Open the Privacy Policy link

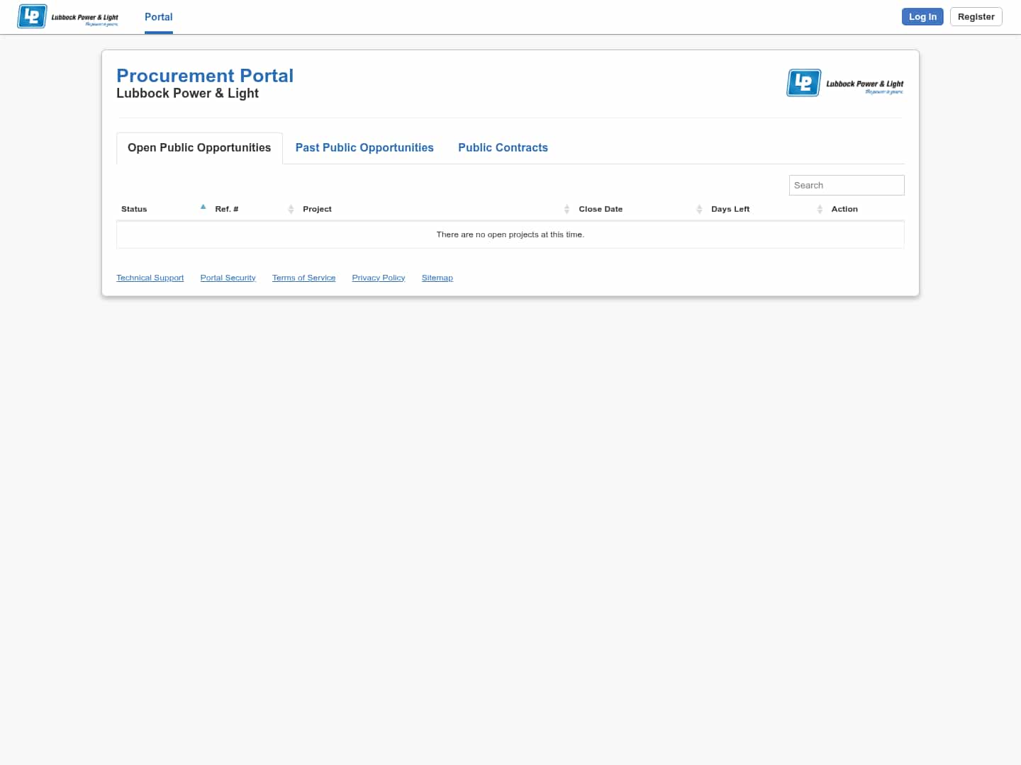point(379,278)
